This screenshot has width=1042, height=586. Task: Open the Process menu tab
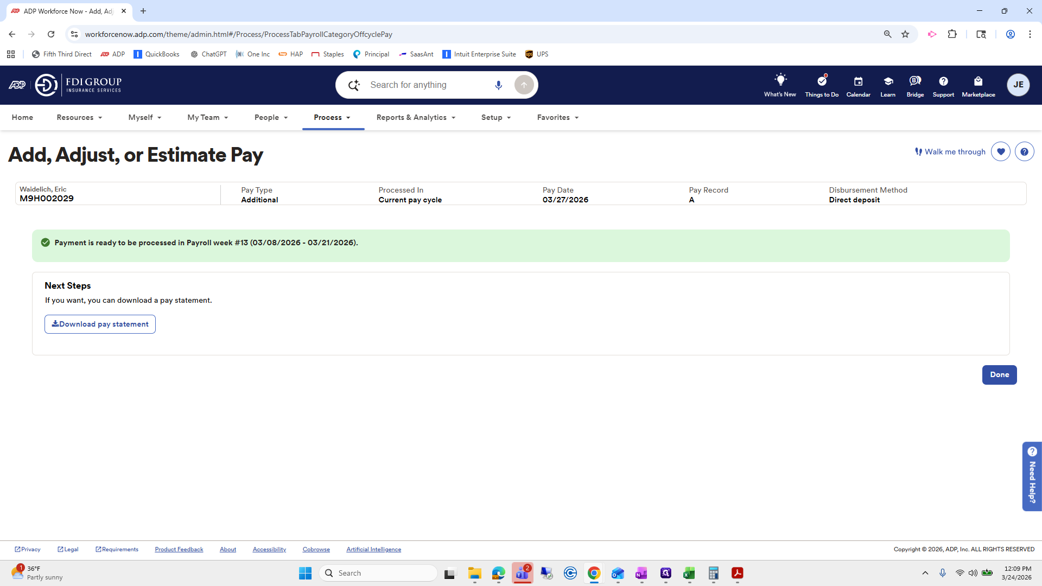332,118
